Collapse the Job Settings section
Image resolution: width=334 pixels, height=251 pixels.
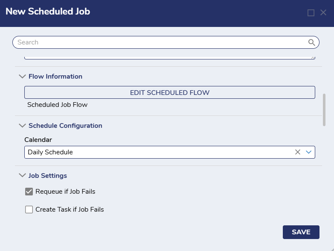pyautogui.click(x=22, y=176)
